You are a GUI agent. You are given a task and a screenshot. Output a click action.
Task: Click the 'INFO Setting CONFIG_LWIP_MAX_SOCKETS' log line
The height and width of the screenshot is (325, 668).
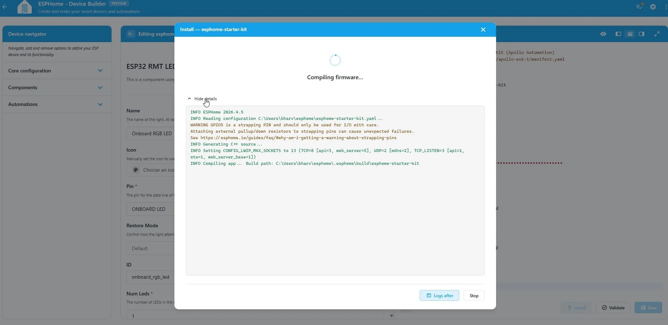[x=327, y=154]
